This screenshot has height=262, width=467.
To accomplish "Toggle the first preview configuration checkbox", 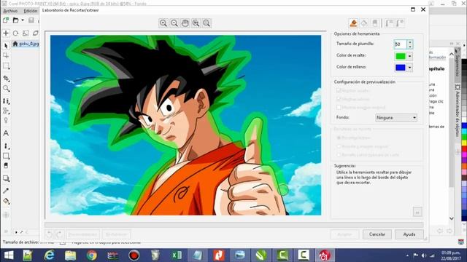I will click(x=339, y=90).
